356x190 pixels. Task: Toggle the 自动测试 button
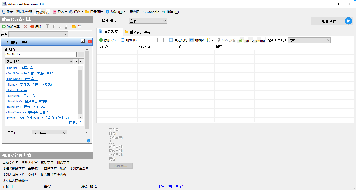(42, 12)
